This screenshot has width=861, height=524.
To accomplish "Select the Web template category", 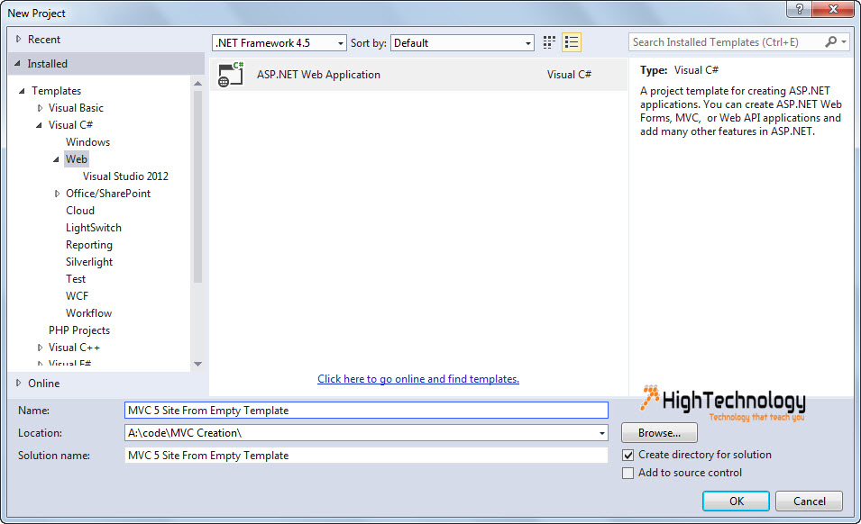I will [x=77, y=159].
